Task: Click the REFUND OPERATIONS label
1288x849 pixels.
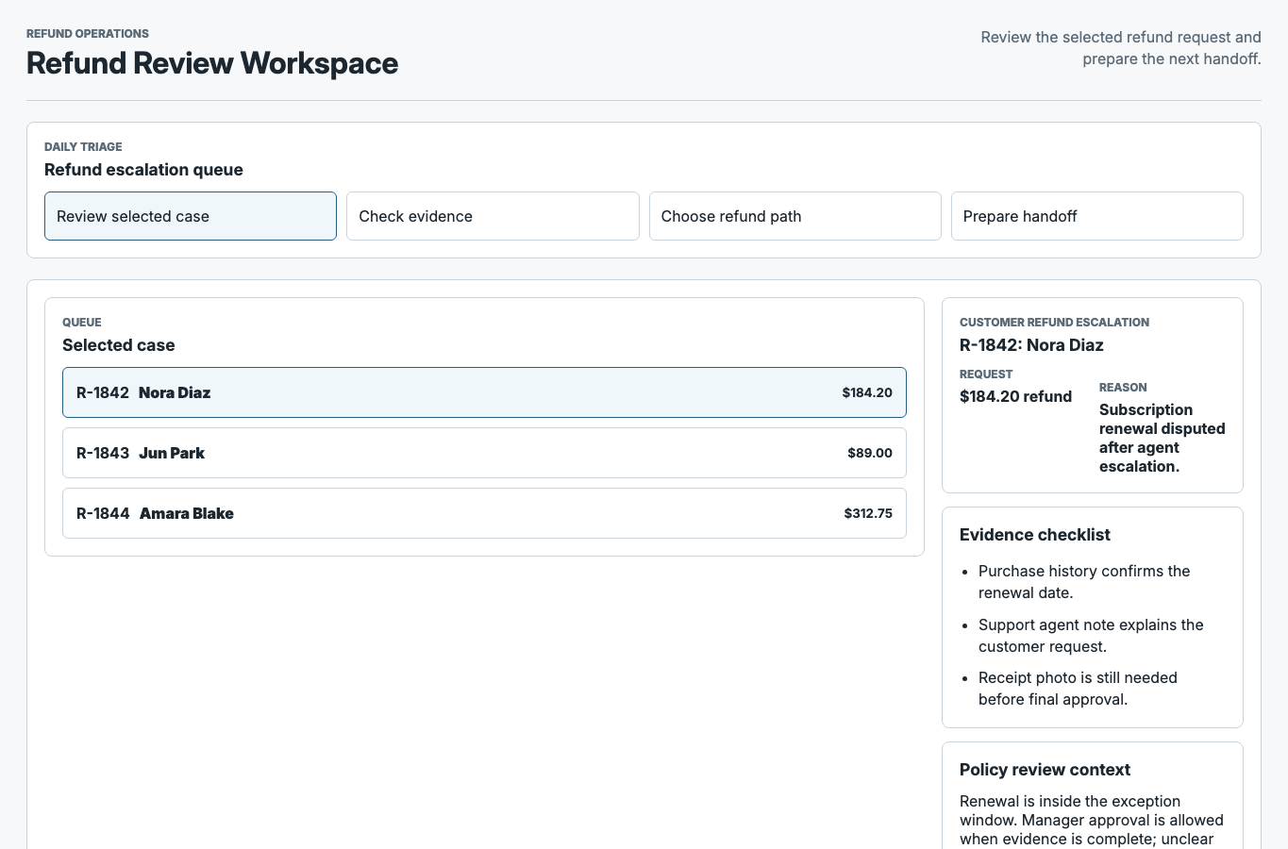Action: 88,34
